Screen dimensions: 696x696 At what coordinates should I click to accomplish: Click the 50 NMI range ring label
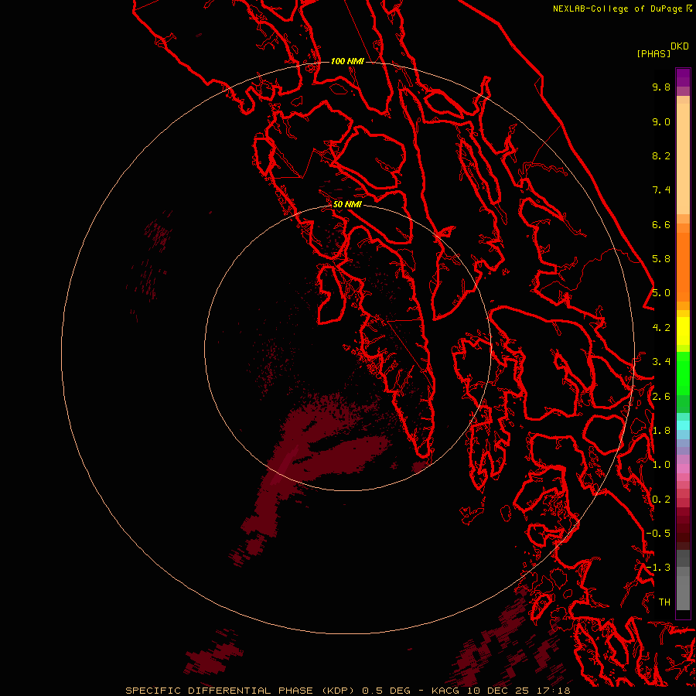[x=347, y=204]
